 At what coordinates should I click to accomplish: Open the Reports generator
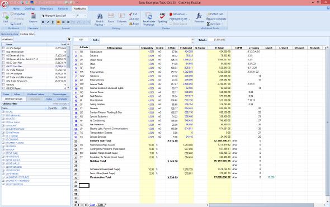click(x=33, y=18)
